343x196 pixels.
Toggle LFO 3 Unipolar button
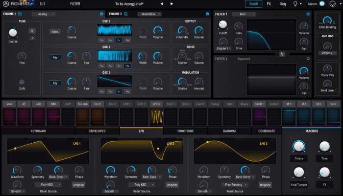coord(265,185)
